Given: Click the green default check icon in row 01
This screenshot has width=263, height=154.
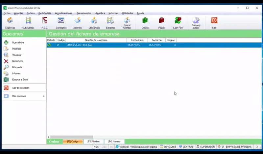Looking at the screenshot, I should click(49, 45).
